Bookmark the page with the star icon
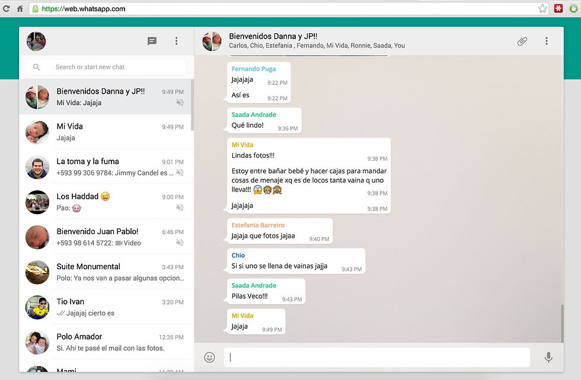 pos(542,9)
